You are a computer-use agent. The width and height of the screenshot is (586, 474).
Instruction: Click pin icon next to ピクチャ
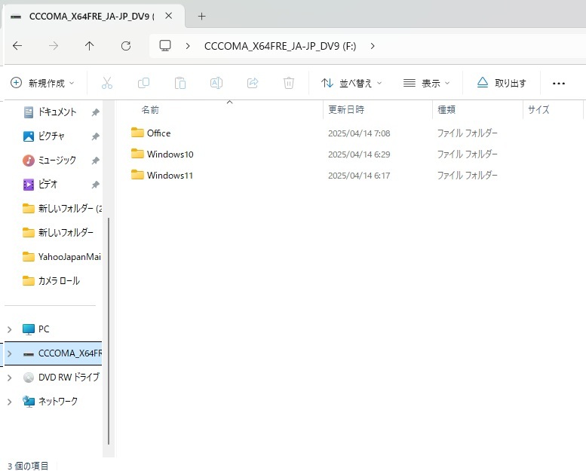pos(95,136)
